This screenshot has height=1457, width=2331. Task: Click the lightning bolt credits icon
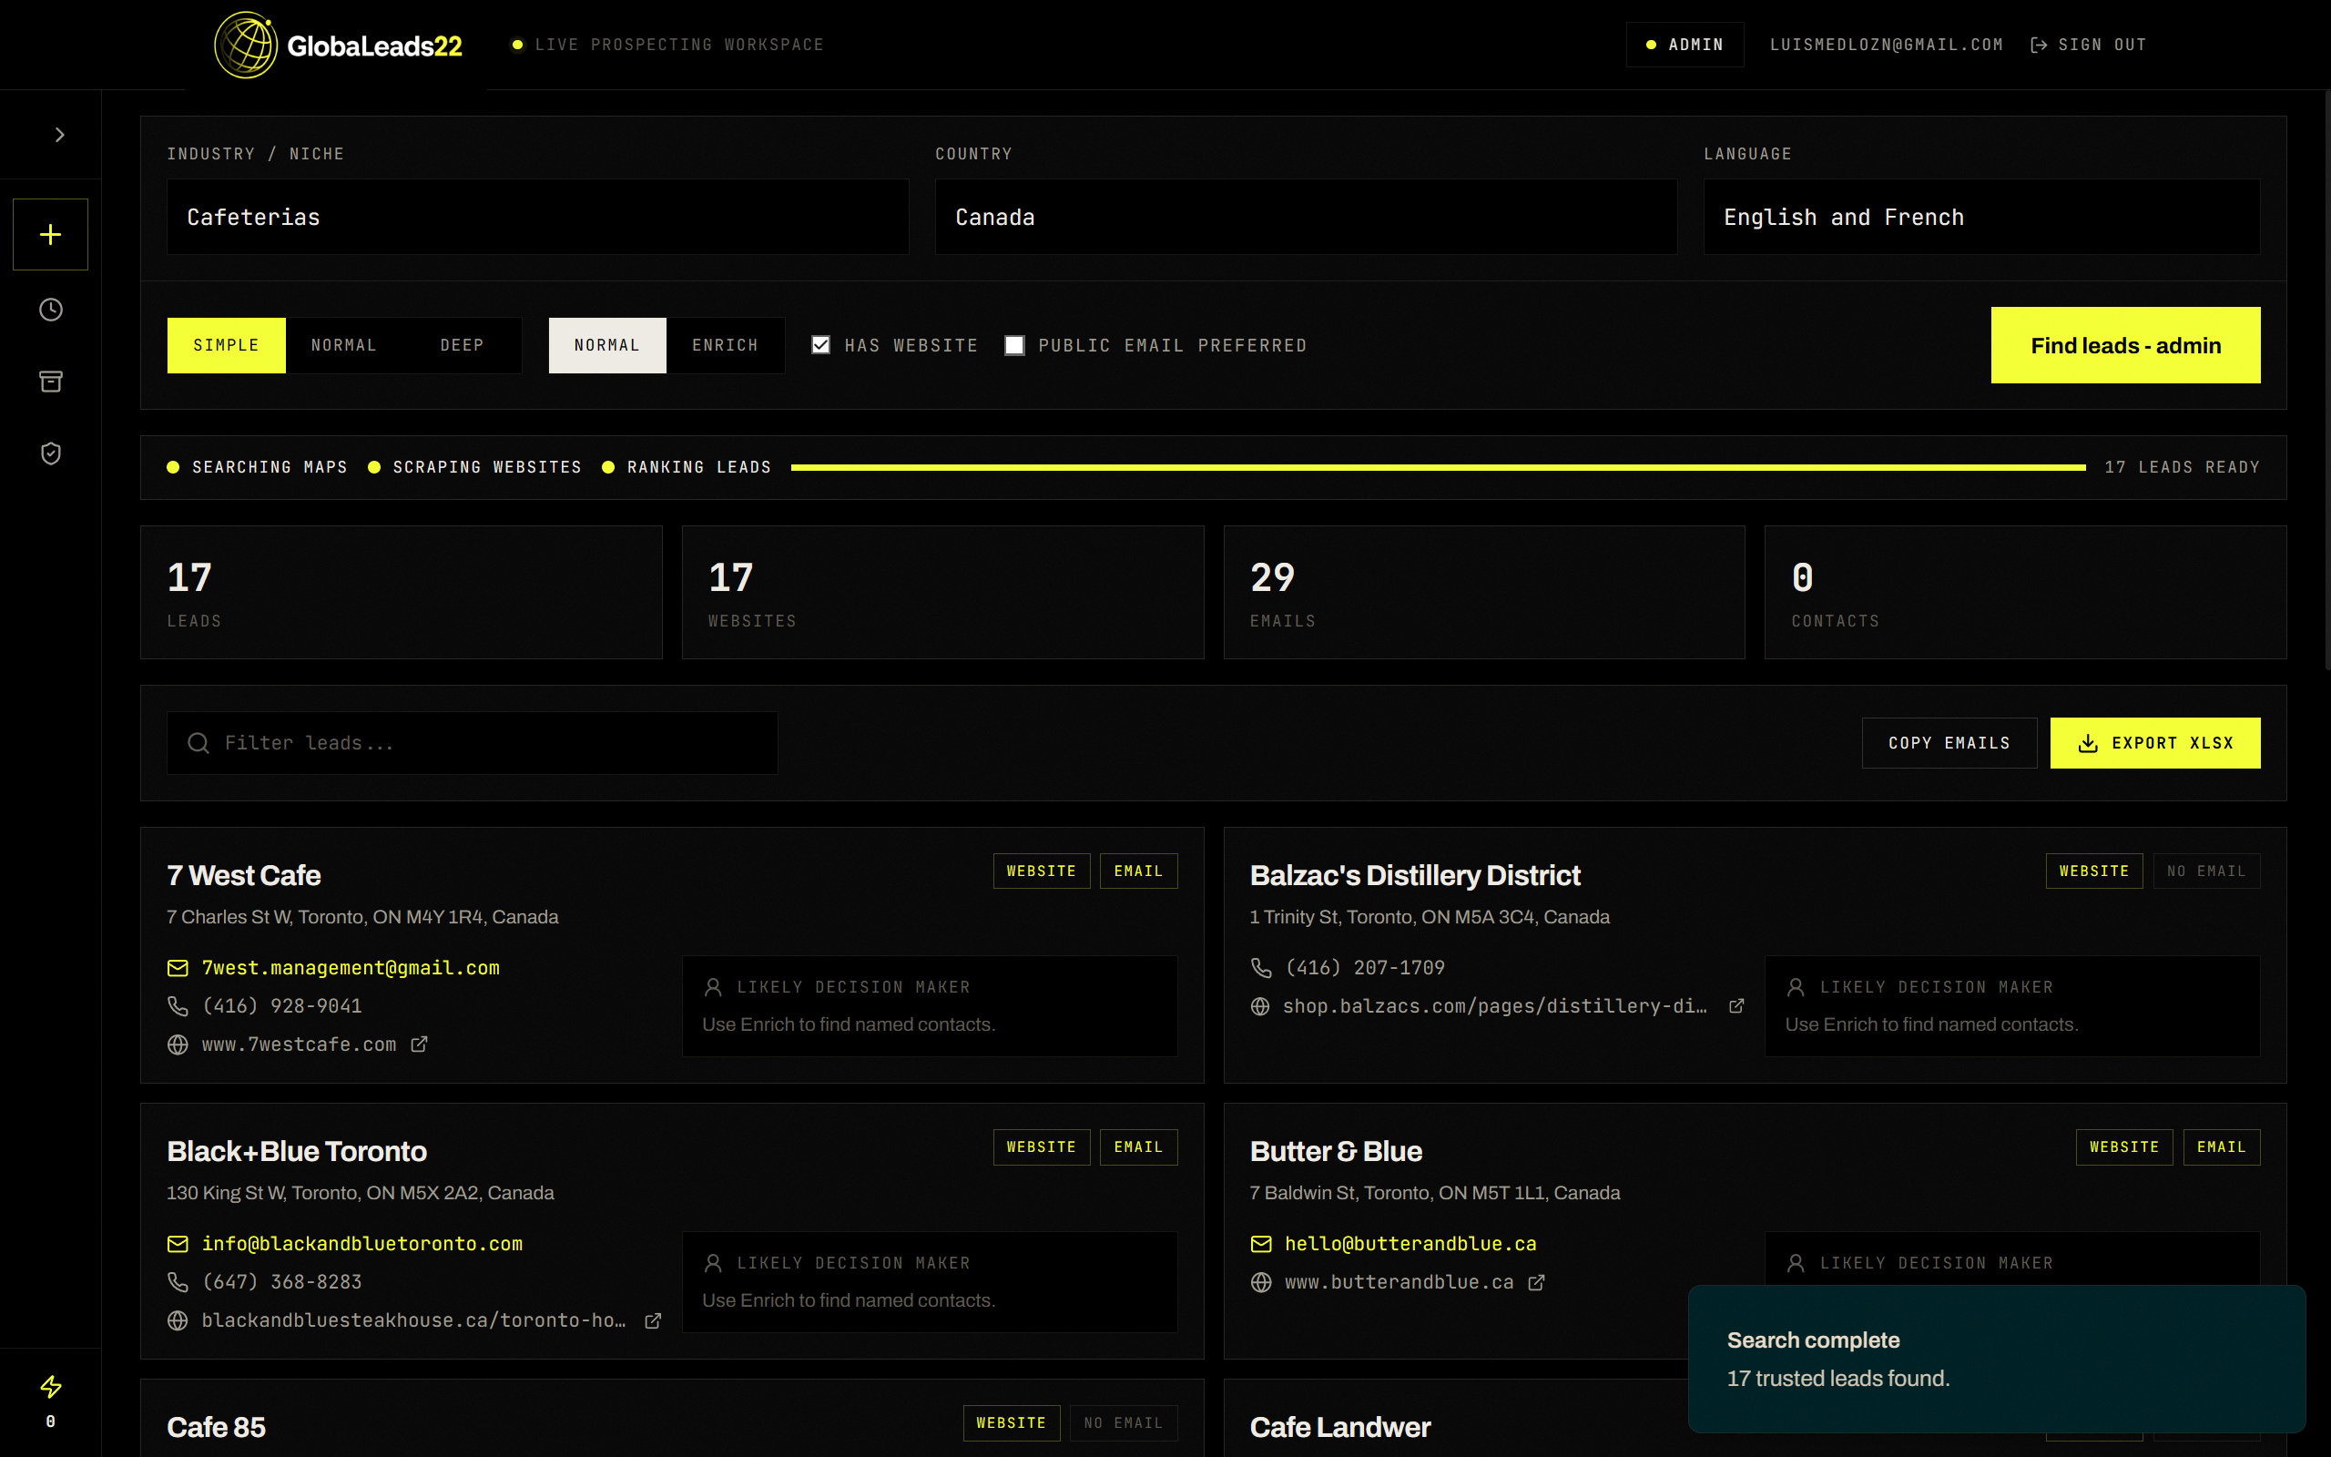[x=50, y=1387]
